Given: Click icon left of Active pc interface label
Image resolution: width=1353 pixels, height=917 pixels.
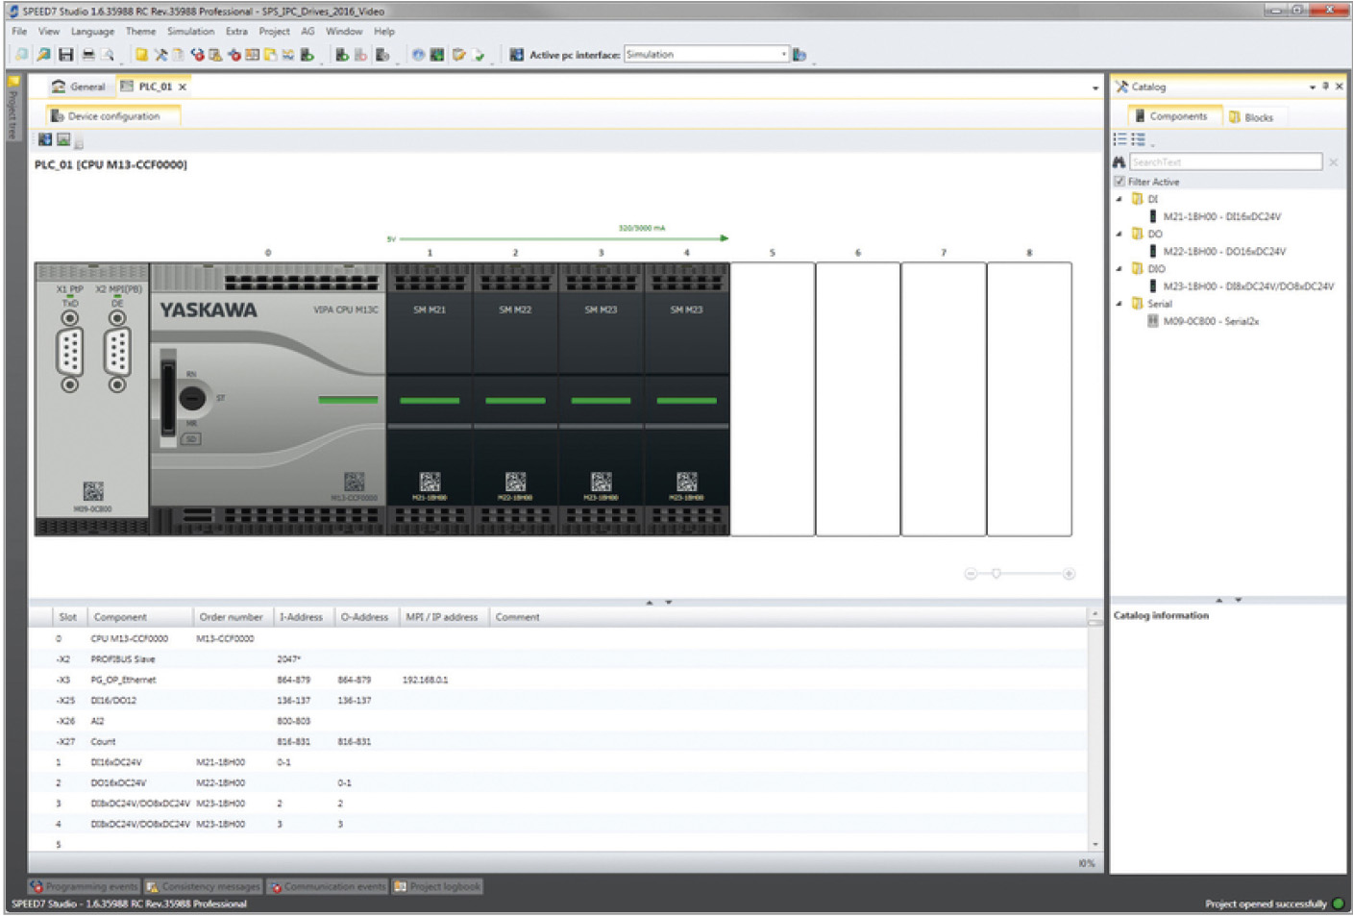Looking at the screenshot, I should click(516, 55).
